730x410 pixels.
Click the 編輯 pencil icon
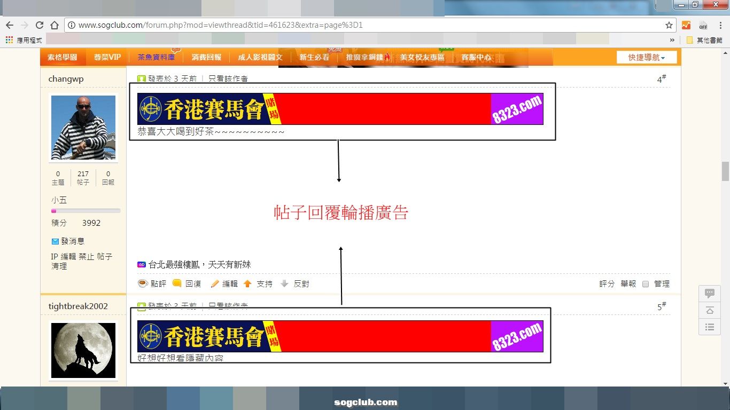coord(215,284)
